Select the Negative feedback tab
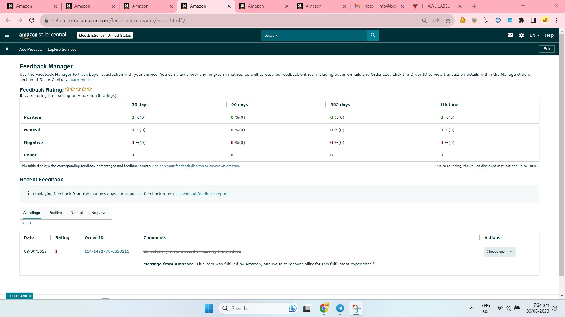 (99, 213)
